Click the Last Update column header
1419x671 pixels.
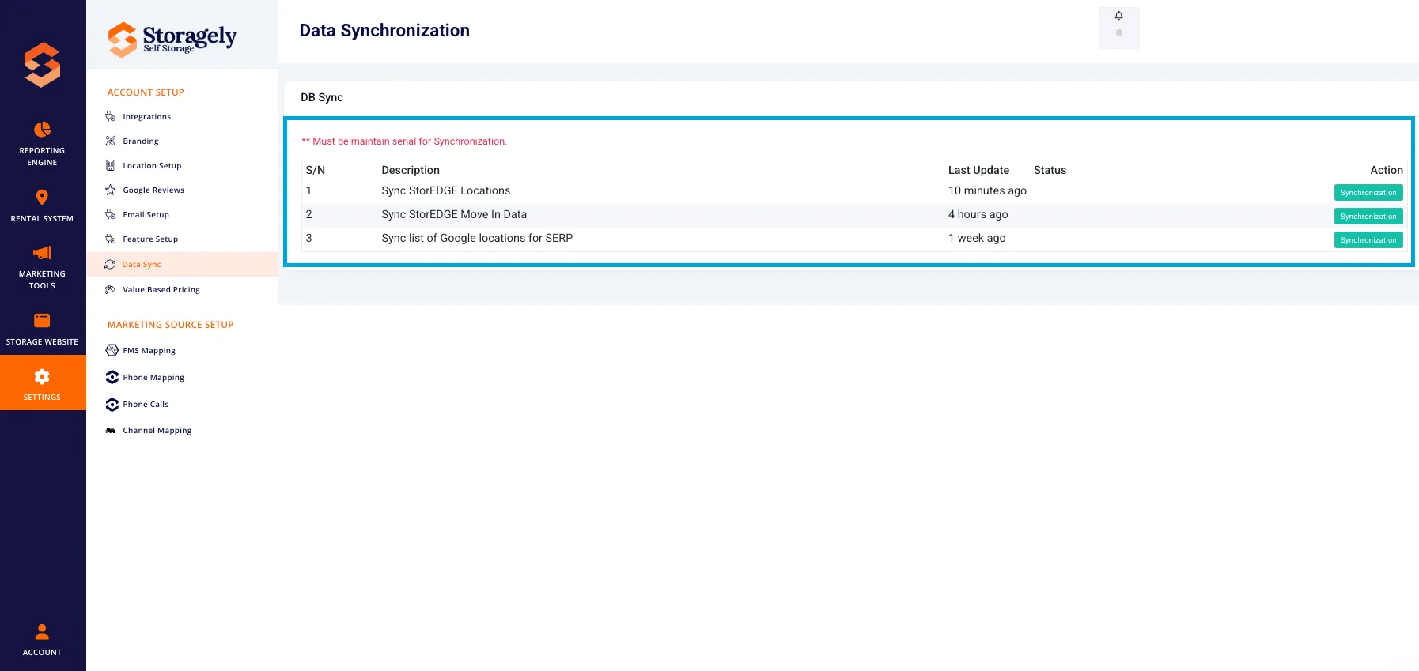tap(978, 170)
